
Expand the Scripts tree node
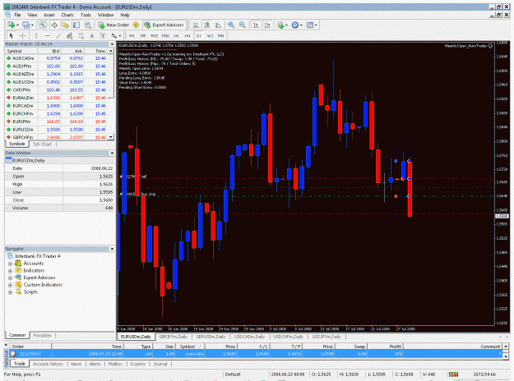pyautogui.click(x=10, y=292)
